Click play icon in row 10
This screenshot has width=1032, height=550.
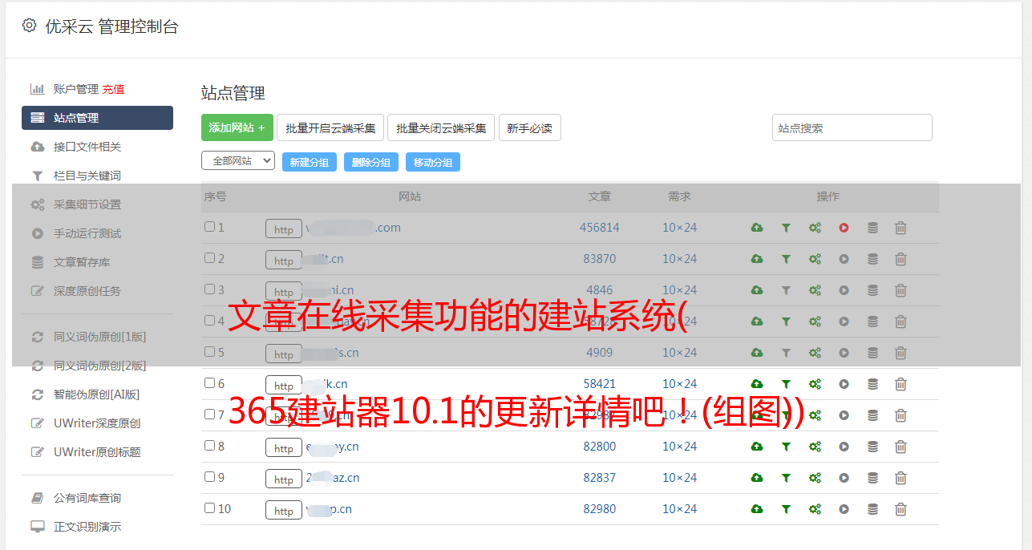coord(844,509)
